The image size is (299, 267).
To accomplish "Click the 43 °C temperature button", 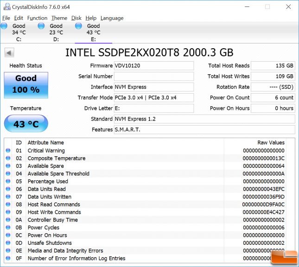I will [26, 124].
